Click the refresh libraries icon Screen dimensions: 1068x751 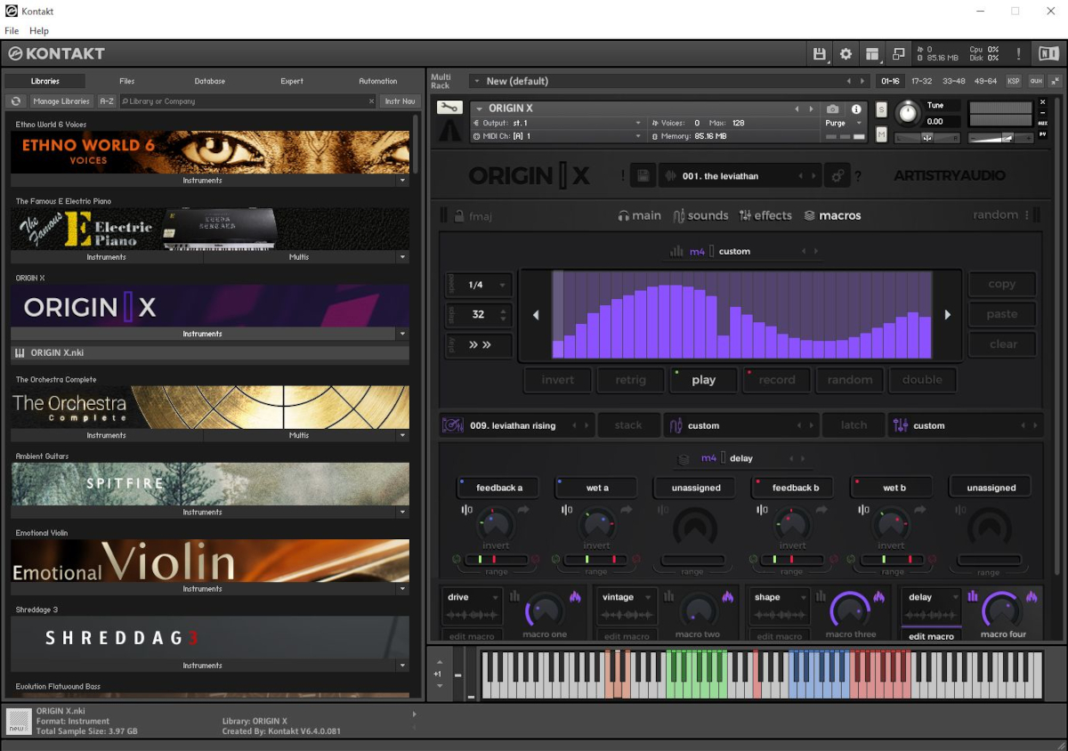click(x=16, y=101)
